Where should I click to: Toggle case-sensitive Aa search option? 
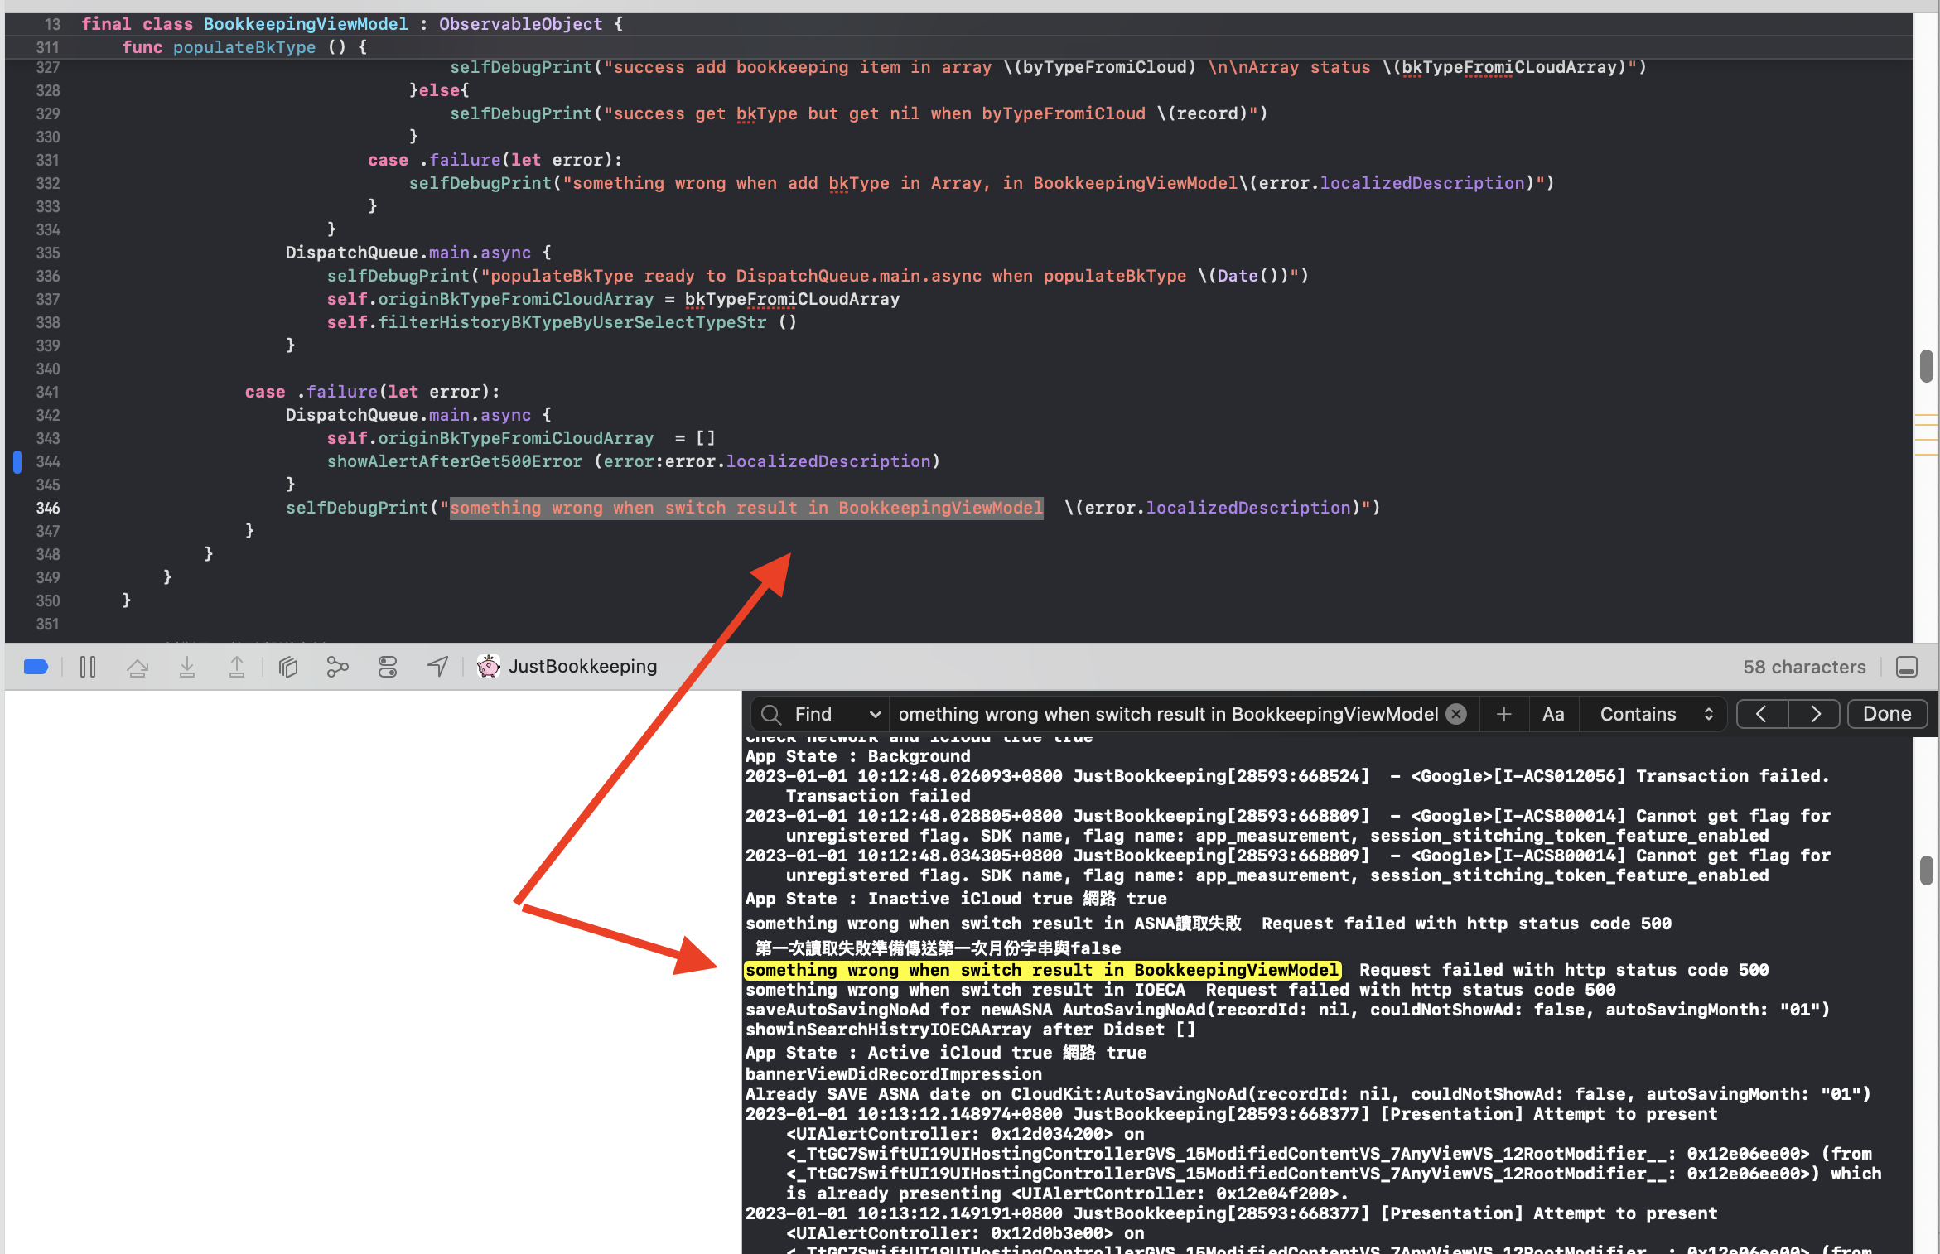(1553, 714)
